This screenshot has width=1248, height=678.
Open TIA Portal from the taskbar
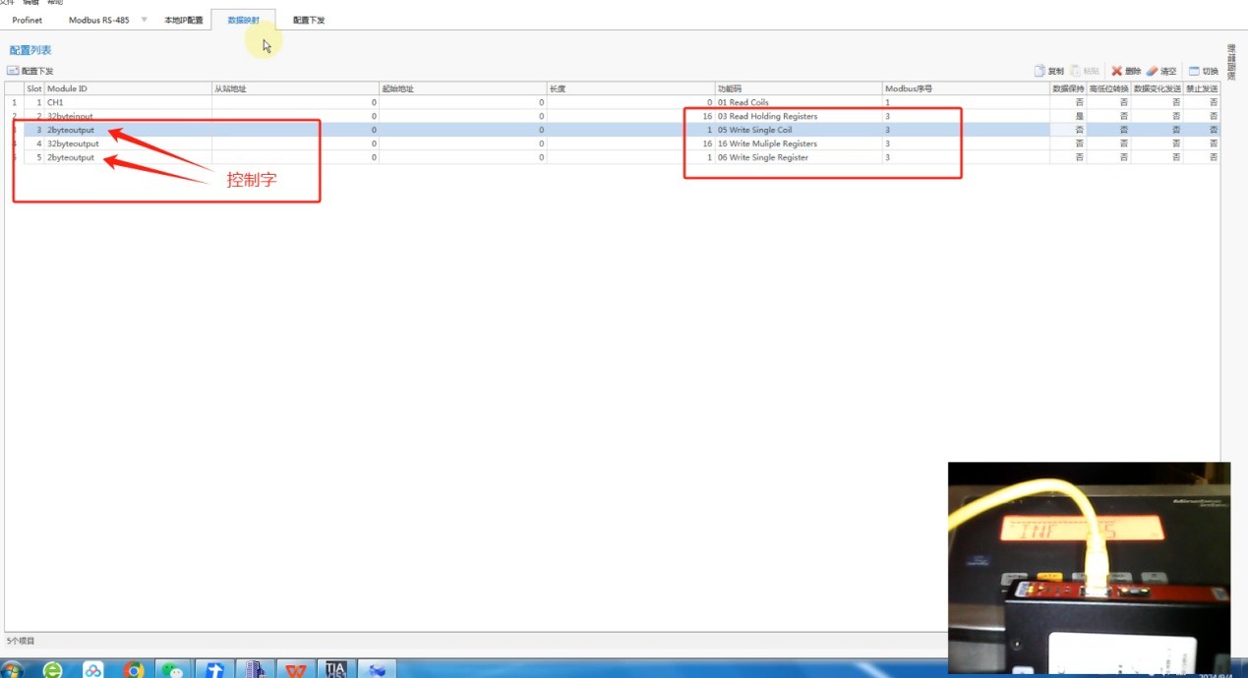pos(336,670)
